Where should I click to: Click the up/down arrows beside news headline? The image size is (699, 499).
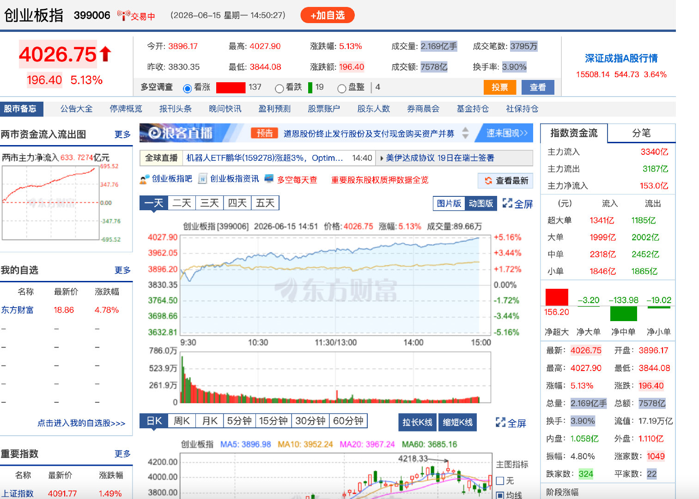click(465, 133)
